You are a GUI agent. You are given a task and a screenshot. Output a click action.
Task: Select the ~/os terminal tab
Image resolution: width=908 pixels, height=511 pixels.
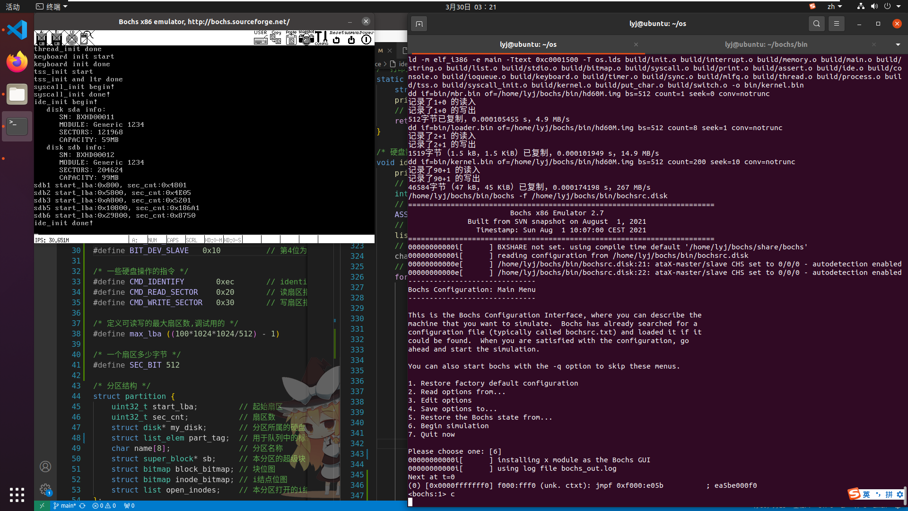click(528, 44)
